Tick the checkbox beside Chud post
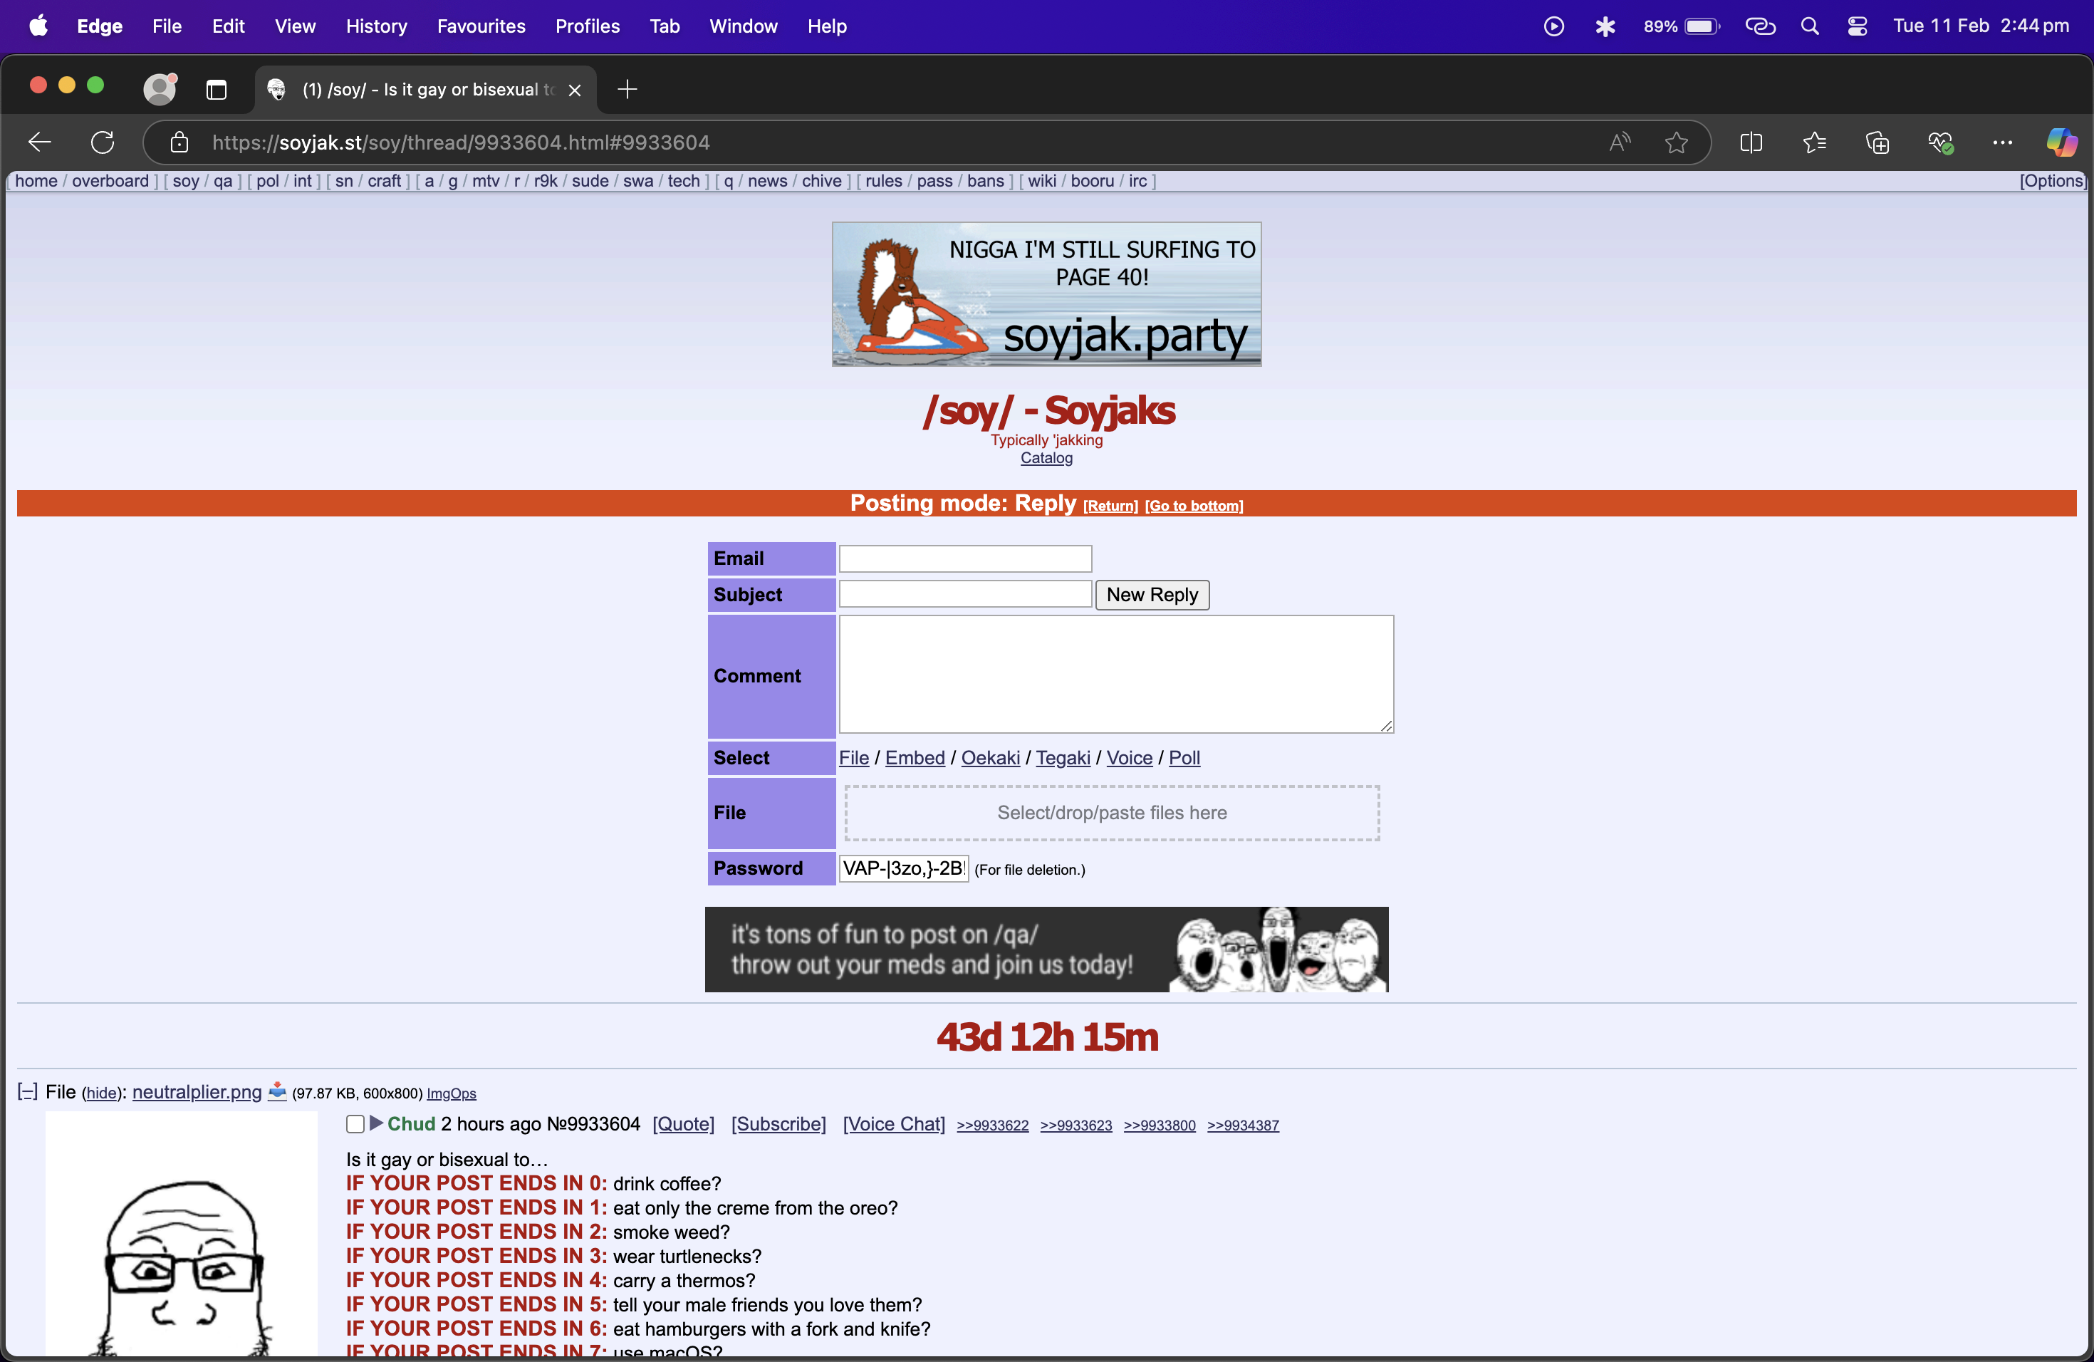 point(355,1123)
